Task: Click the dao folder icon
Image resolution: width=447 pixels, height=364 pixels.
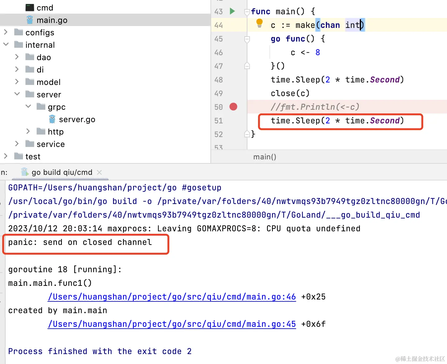Action: [30, 57]
